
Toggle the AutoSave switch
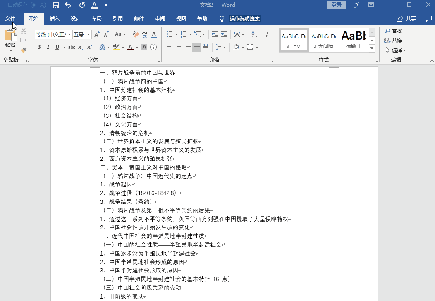(x=38, y=5)
